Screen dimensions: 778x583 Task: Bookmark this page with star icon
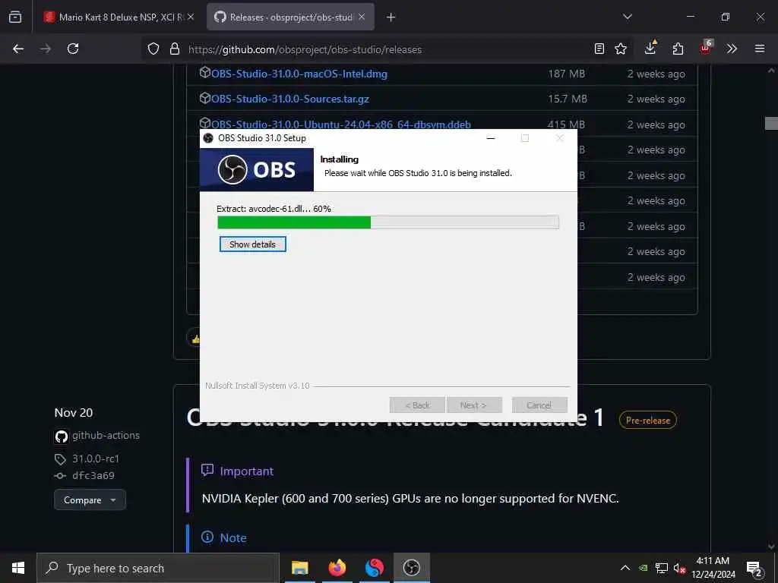[x=620, y=49]
